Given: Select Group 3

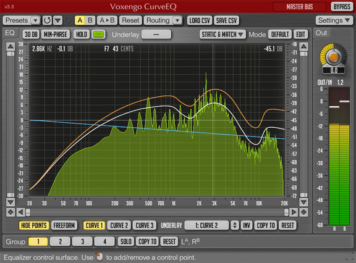Looking at the screenshot, I should pyautogui.click(x=82, y=241).
